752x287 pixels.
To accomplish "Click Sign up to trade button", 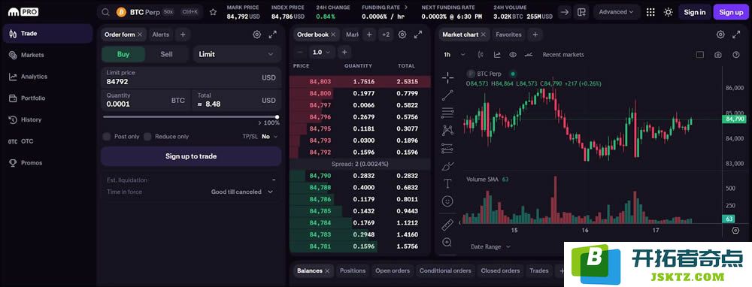I will (191, 156).
